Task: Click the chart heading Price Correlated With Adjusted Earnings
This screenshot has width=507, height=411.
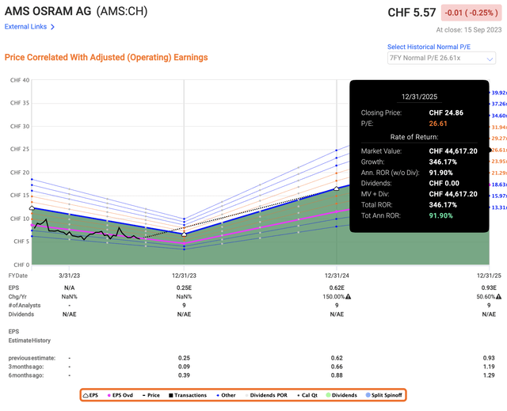Action: (106, 57)
